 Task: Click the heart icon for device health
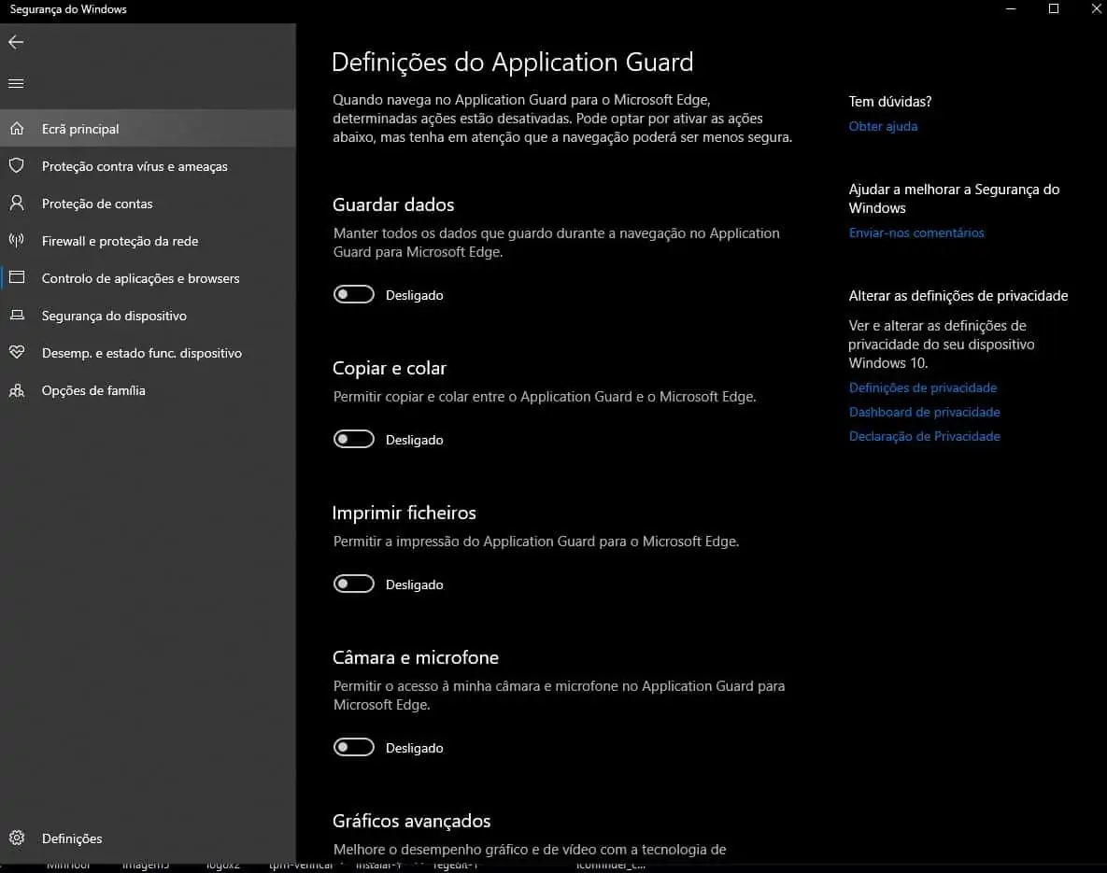tap(16, 353)
